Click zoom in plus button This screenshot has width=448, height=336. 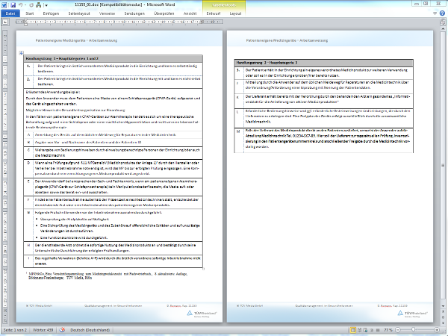(x=435, y=331)
